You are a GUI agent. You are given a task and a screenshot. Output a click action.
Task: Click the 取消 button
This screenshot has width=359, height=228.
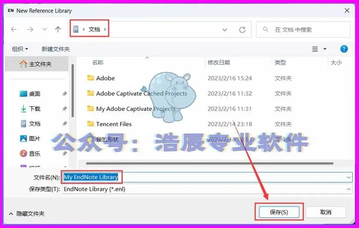point(326,212)
